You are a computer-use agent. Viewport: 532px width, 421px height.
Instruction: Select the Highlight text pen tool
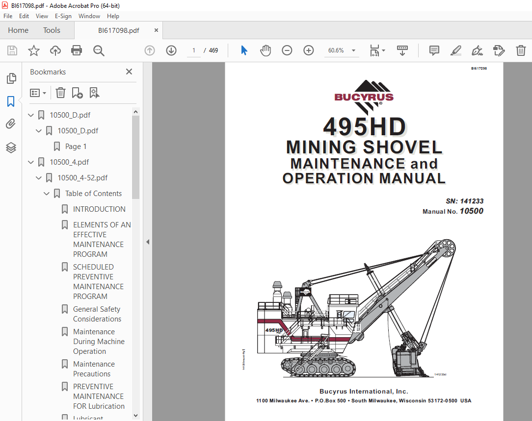tap(455, 51)
